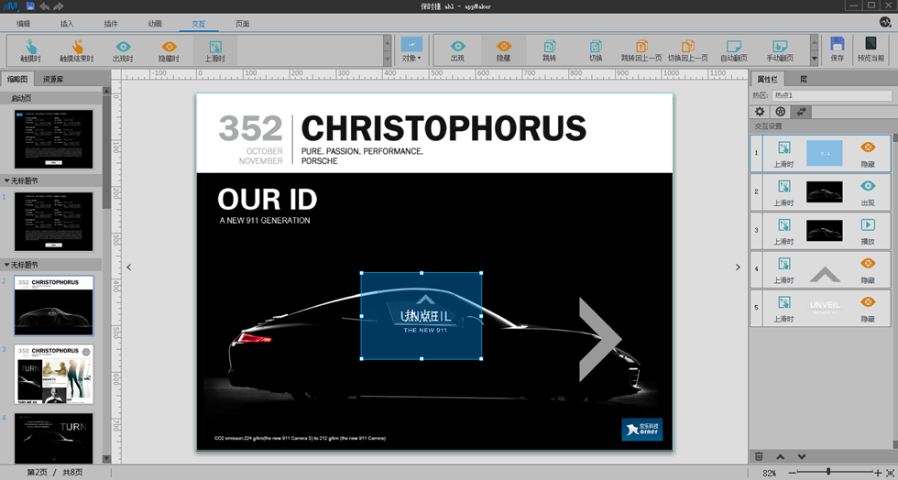Click the 热区 name input field
898x480 pixels.
[x=832, y=95]
